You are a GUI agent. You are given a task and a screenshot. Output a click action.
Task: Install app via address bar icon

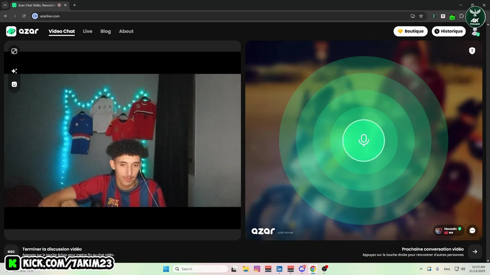(x=413, y=16)
